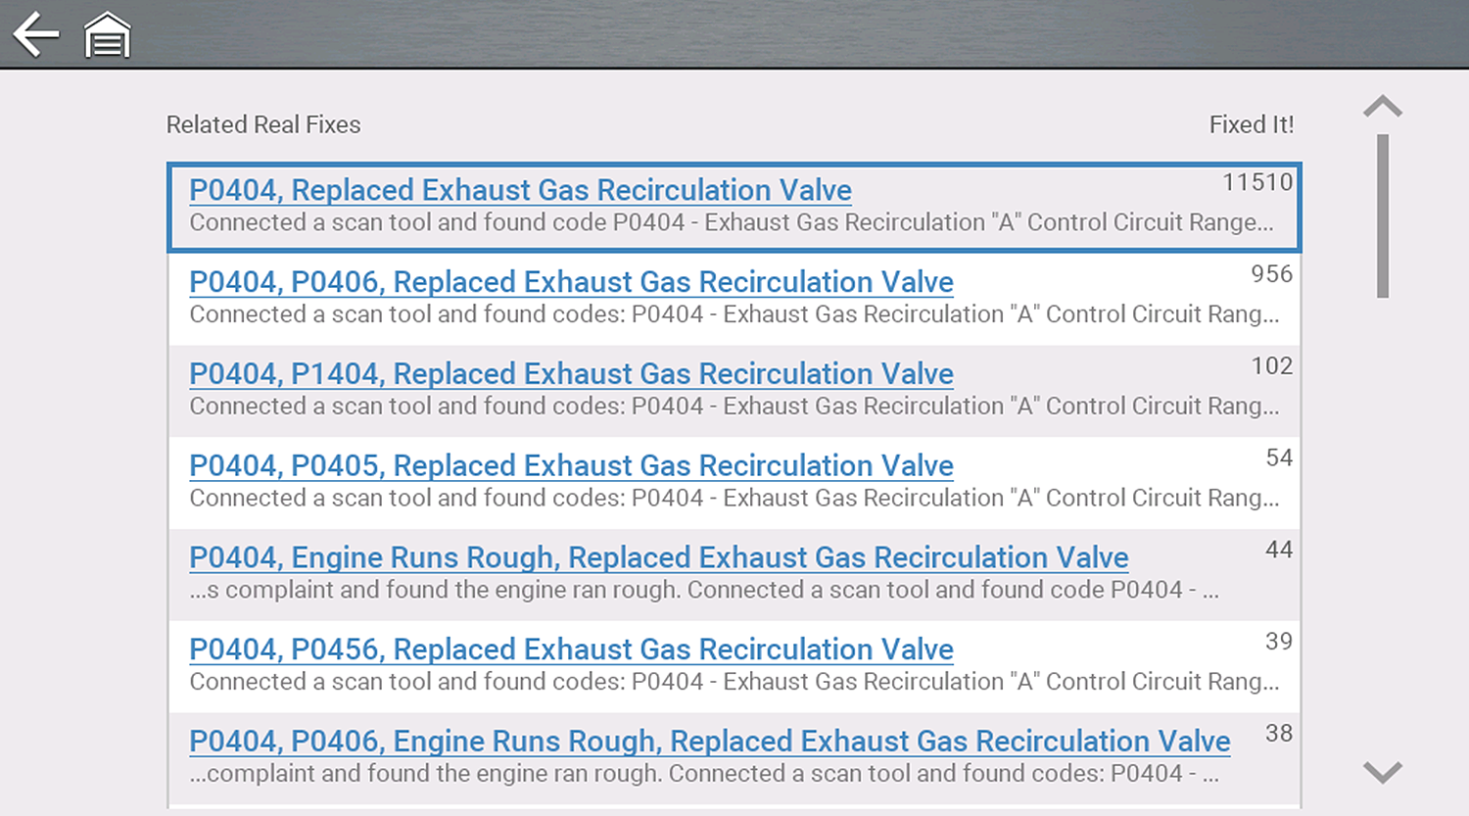View 'P0404, Engine Runs Rough' EGR Valve fix
Image resolution: width=1469 pixels, height=816 pixels.
point(658,557)
